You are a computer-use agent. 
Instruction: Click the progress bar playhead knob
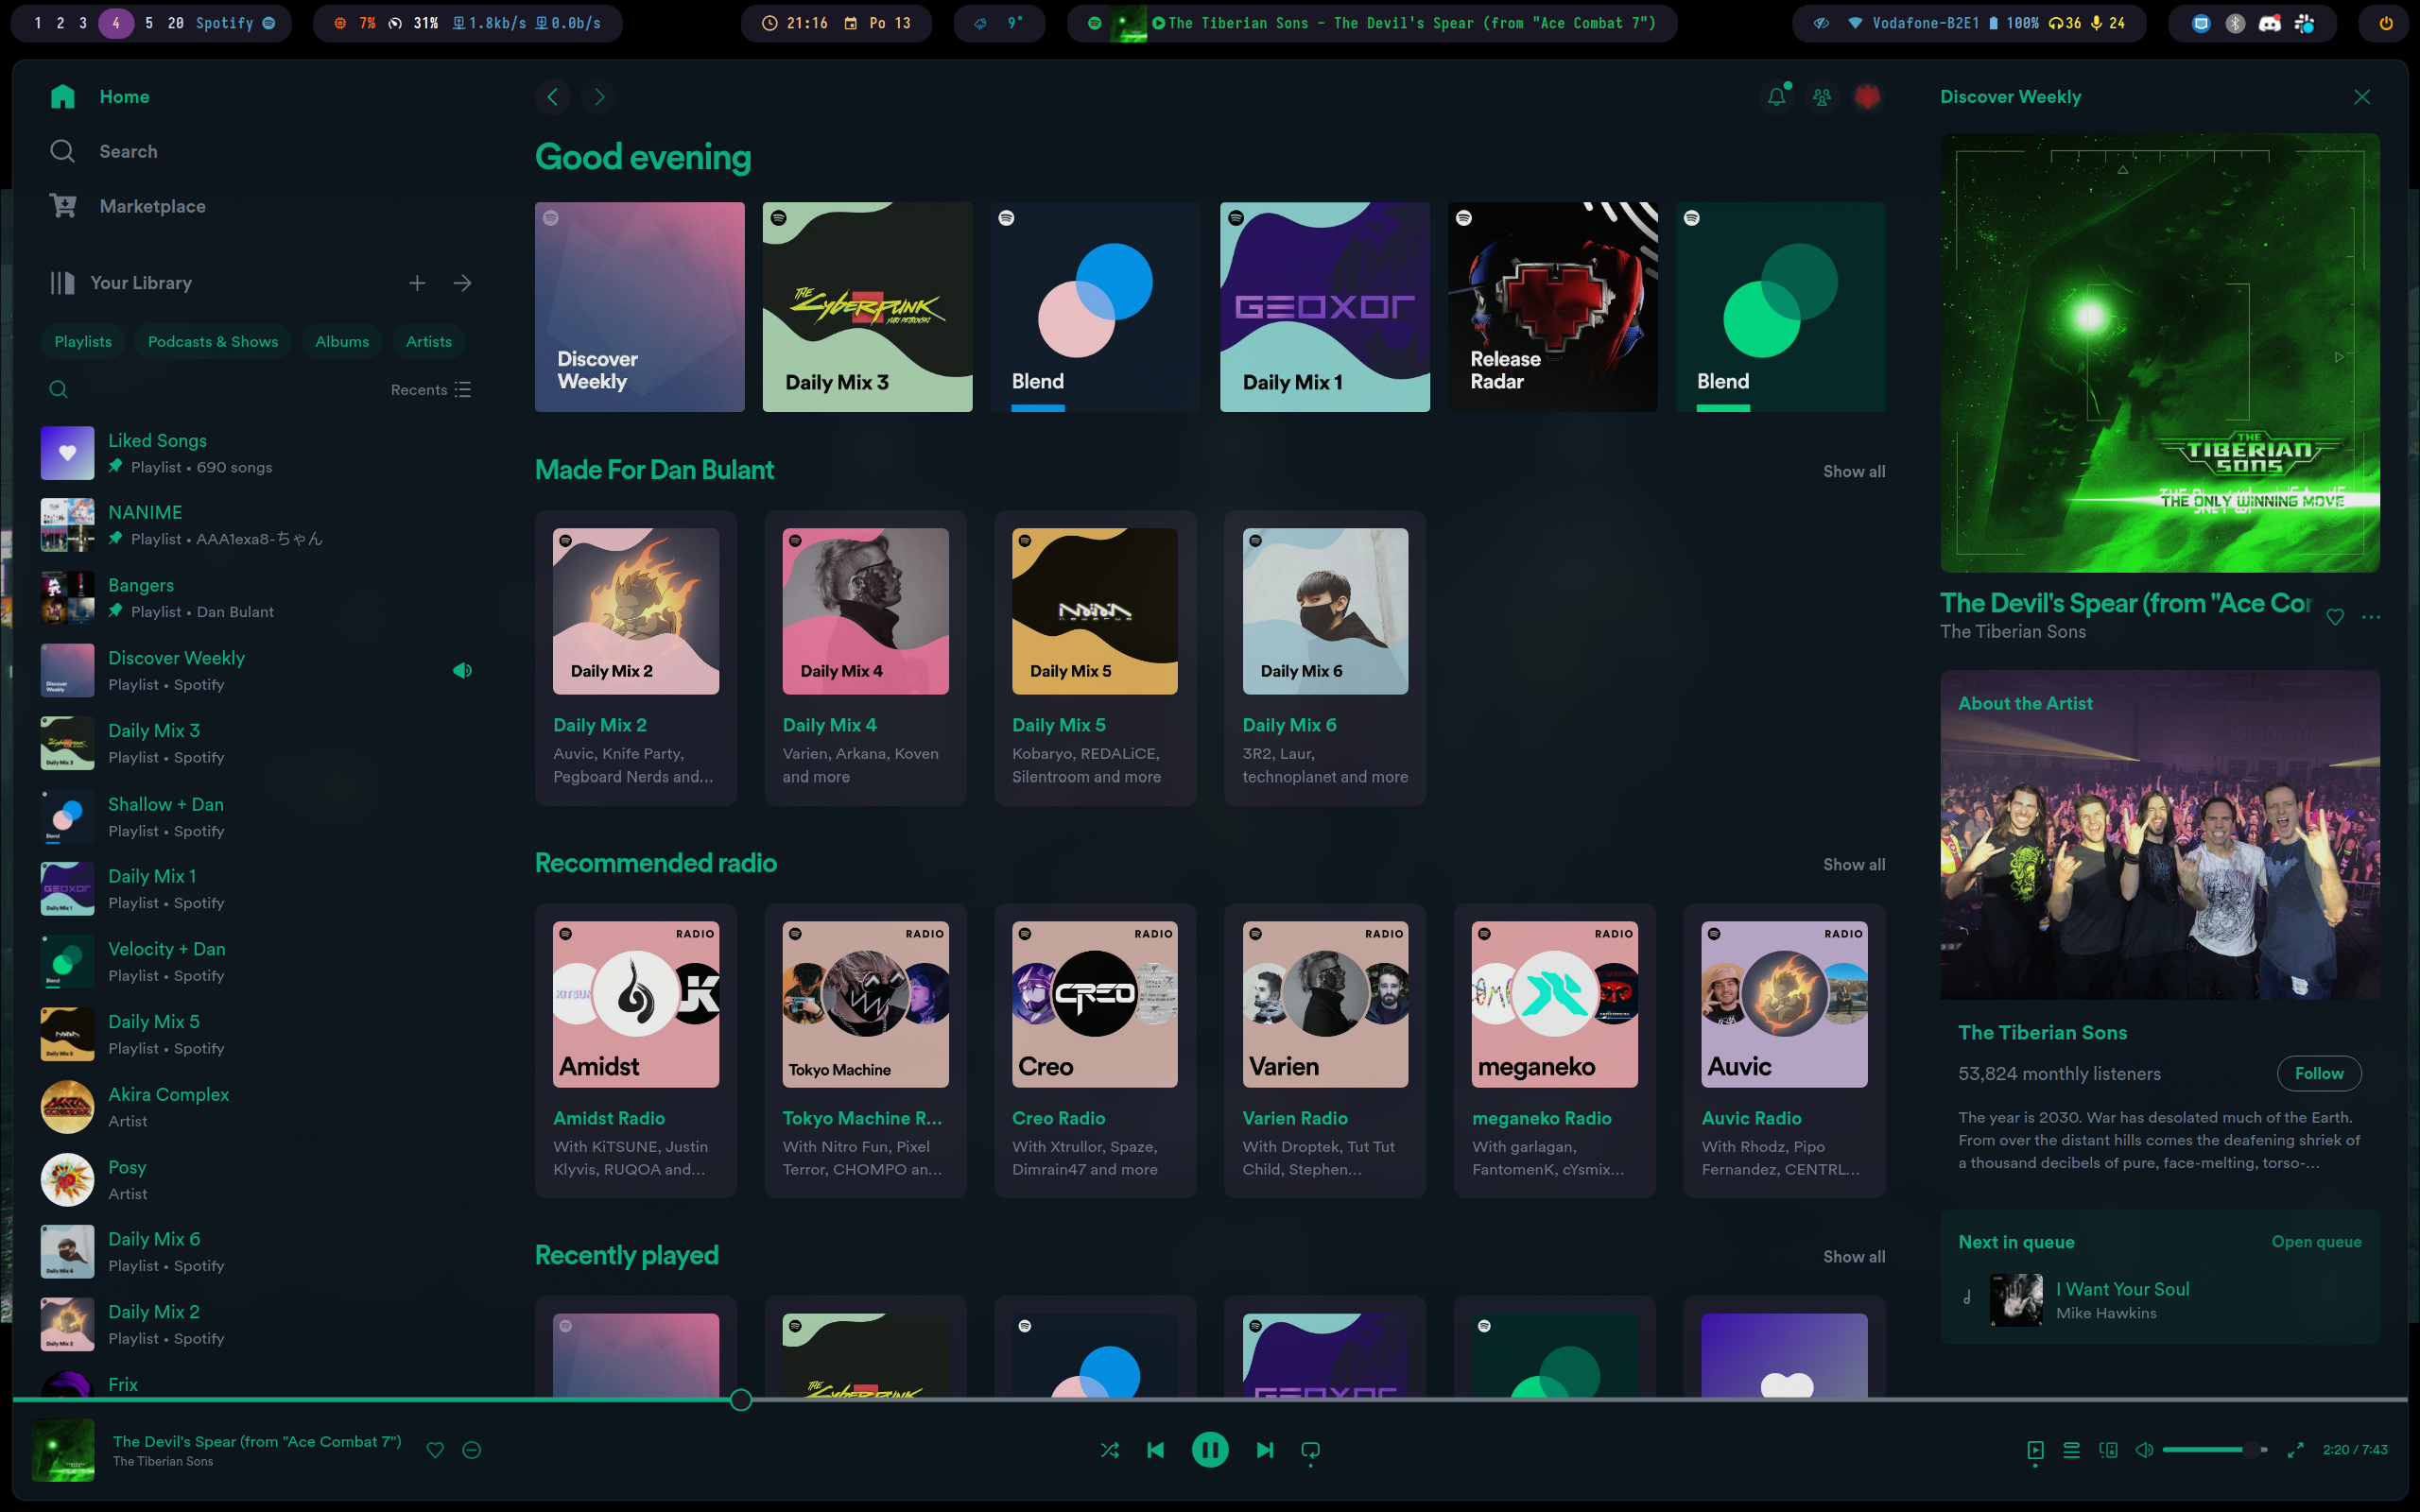tap(741, 1400)
